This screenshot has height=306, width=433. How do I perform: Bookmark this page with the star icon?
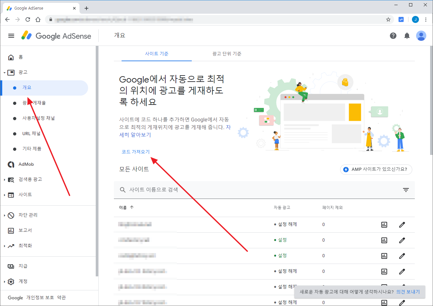coord(388,19)
